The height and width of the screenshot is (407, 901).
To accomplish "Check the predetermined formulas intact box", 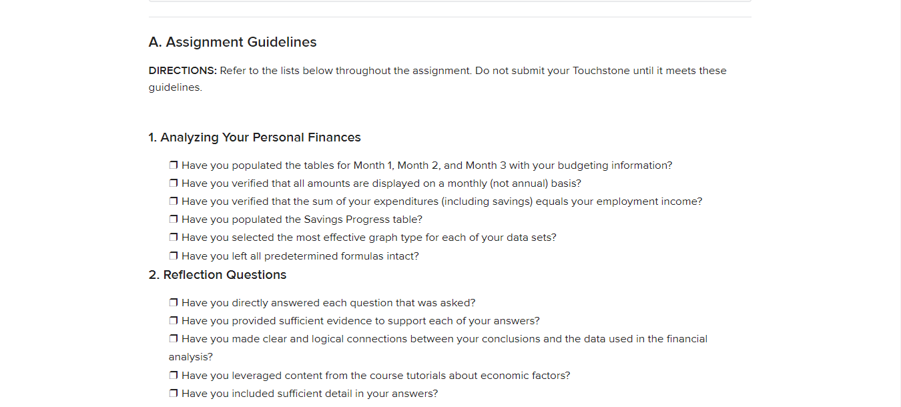I will coord(174,256).
